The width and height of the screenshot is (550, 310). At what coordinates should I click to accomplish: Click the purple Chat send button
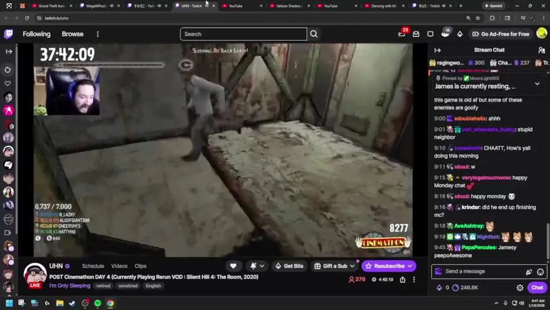tap(537, 288)
